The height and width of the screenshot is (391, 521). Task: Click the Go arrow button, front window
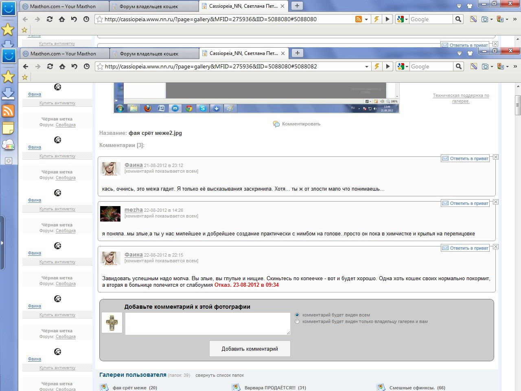[x=388, y=66]
